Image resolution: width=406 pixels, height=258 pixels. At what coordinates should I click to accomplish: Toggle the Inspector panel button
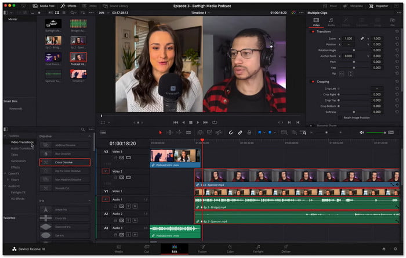click(x=379, y=6)
